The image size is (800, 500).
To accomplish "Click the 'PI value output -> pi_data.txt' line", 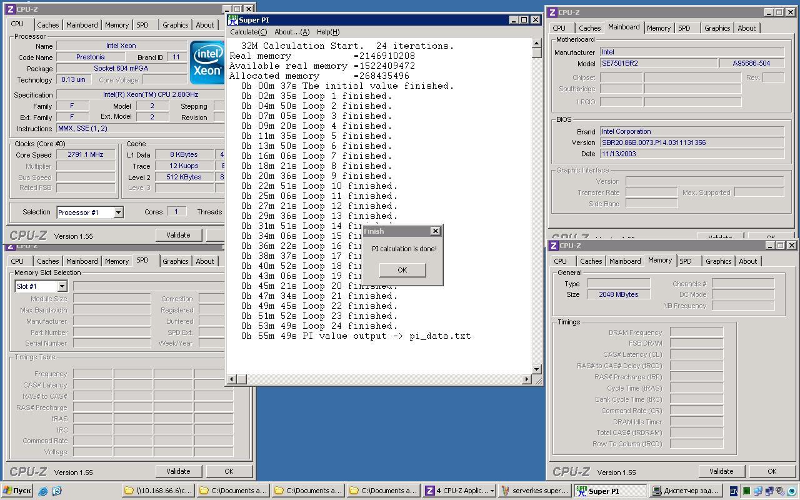I will coord(356,336).
